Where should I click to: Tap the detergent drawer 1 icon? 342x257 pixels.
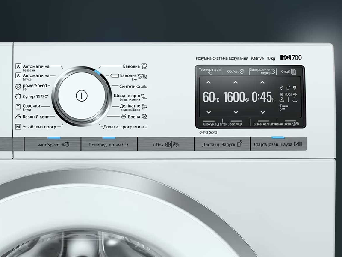point(295,99)
